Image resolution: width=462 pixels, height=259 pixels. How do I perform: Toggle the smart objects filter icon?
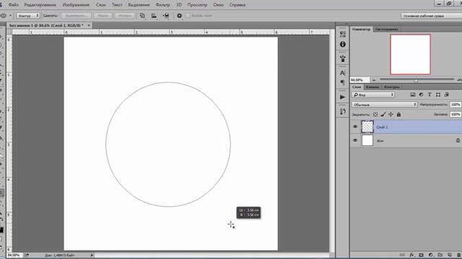447,94
